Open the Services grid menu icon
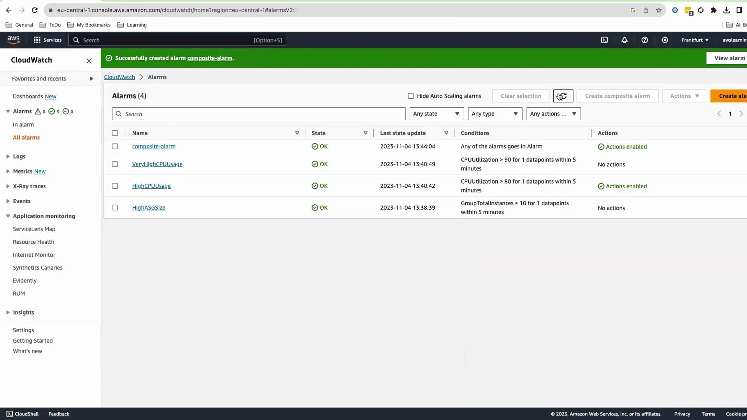 tap(37, 40)
